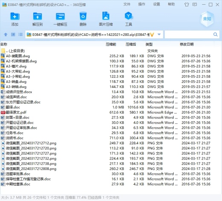Click the feedback message icon in title bar
The width and height of the screenshot is (222, 201).
point(195,4)
